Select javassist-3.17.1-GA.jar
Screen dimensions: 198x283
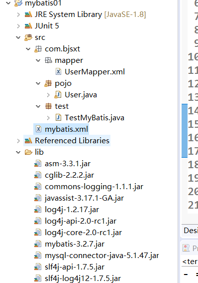(x=85, y=198)
